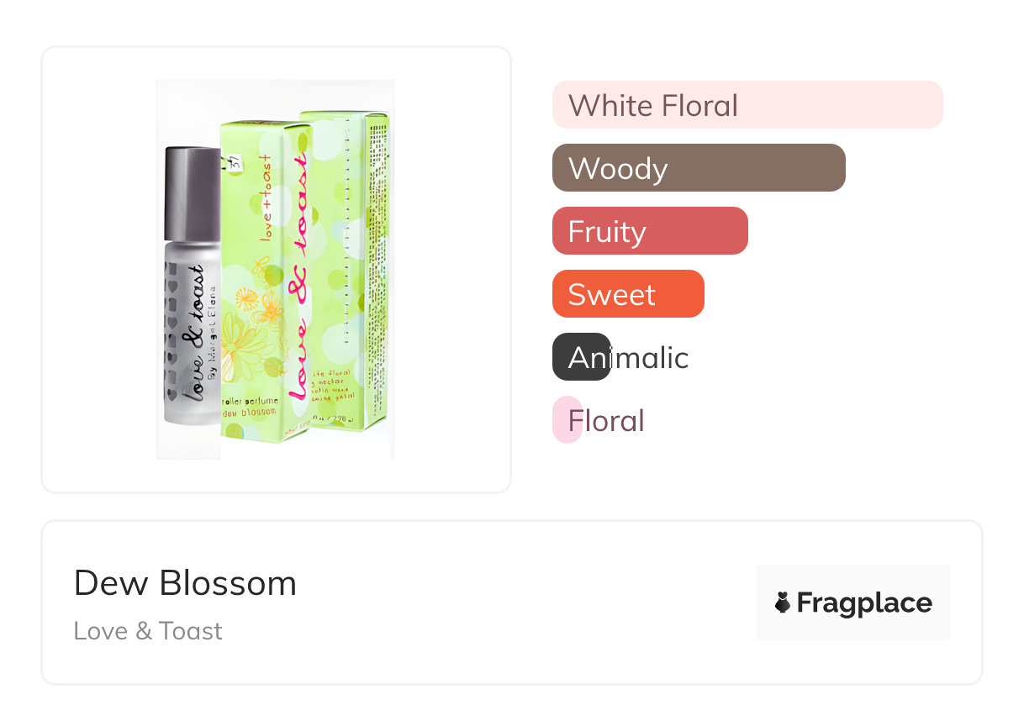Open the Dew Blossom fragrance title
This screenshot has height=726, width=1024.
[185, 583]
